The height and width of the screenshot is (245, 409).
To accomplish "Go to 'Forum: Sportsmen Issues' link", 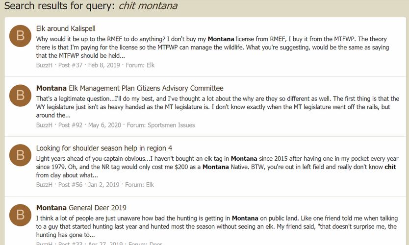I will pos(161,125).
